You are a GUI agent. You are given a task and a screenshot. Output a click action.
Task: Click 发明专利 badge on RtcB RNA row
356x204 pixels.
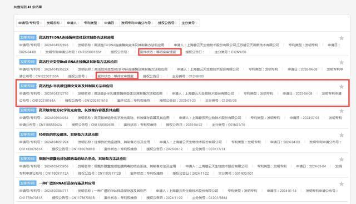tap(28, 62)
